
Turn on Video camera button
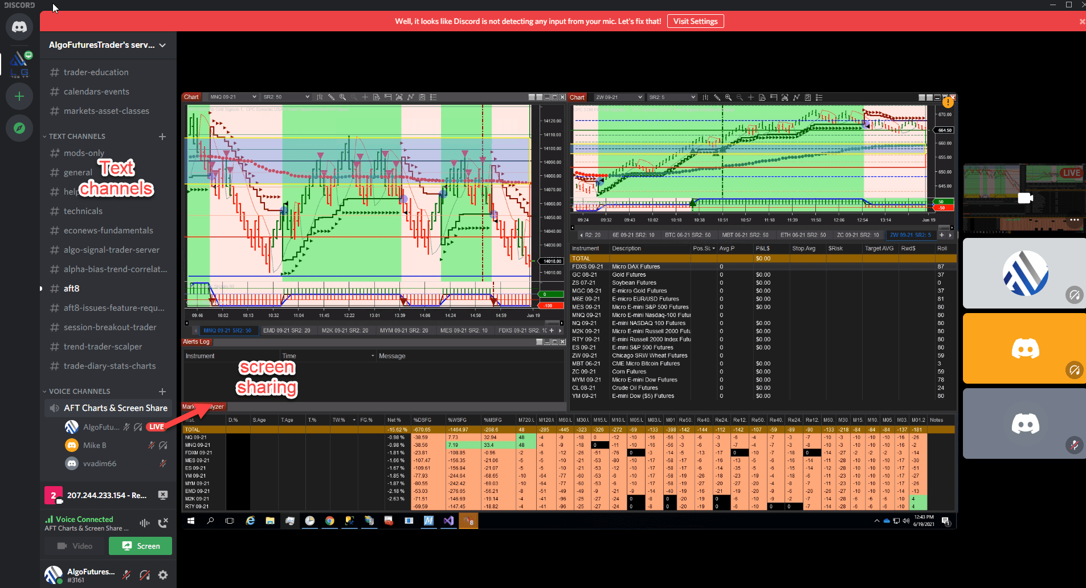click(x=75, y=546)
